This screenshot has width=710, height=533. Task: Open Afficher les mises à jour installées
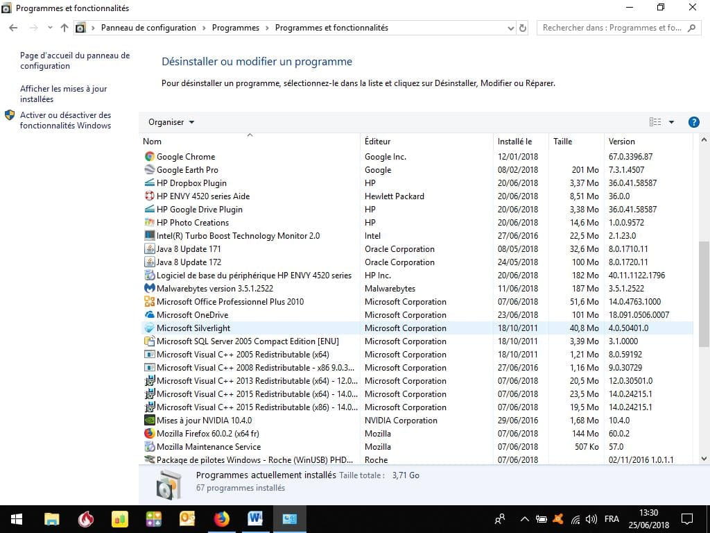coord(63,94)
